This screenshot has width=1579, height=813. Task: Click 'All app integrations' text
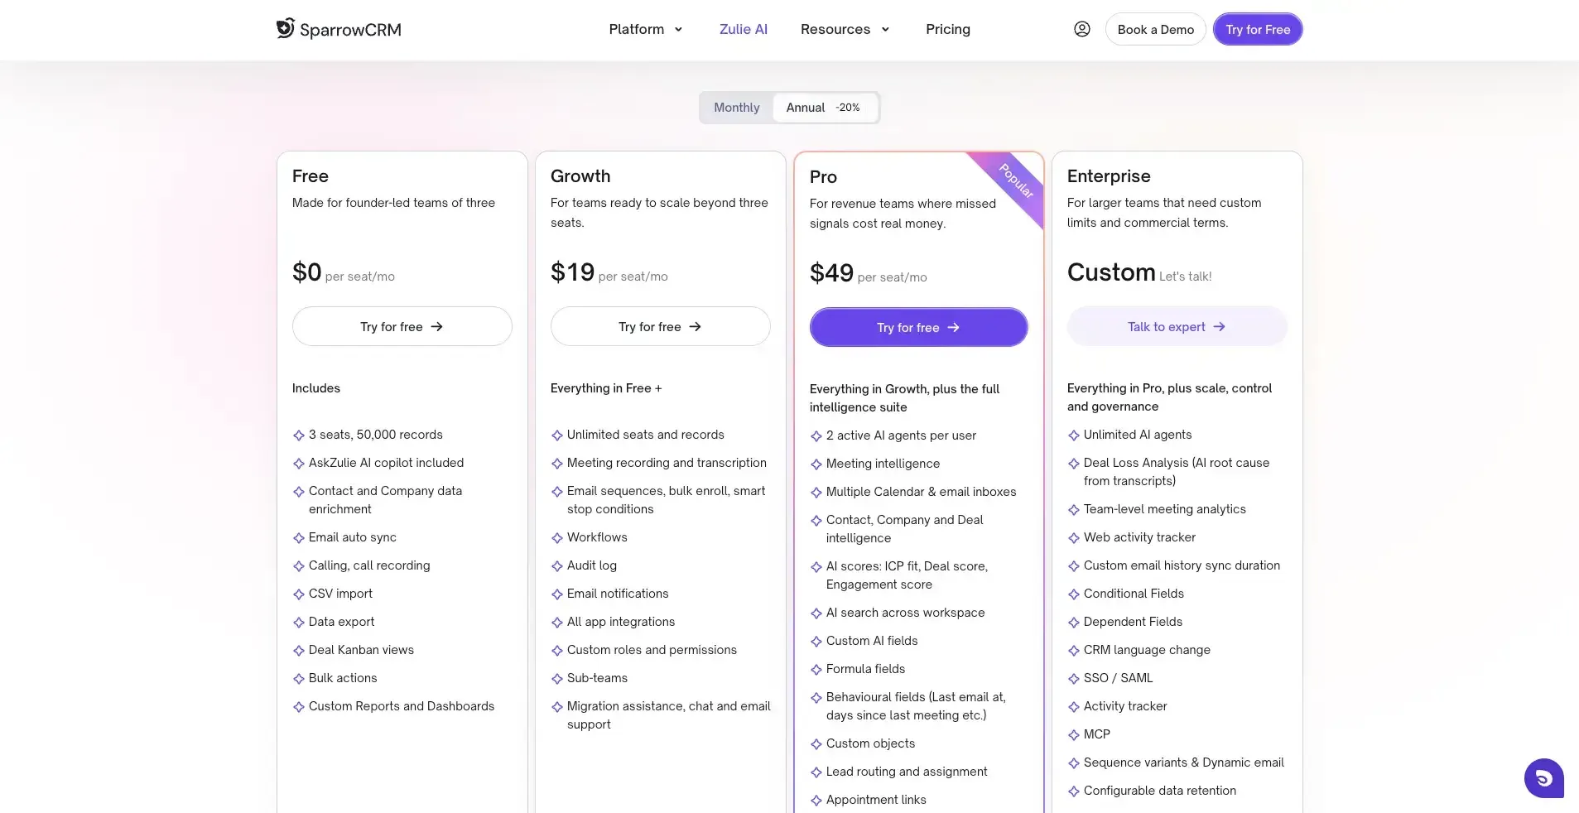[x=620, y=622]
